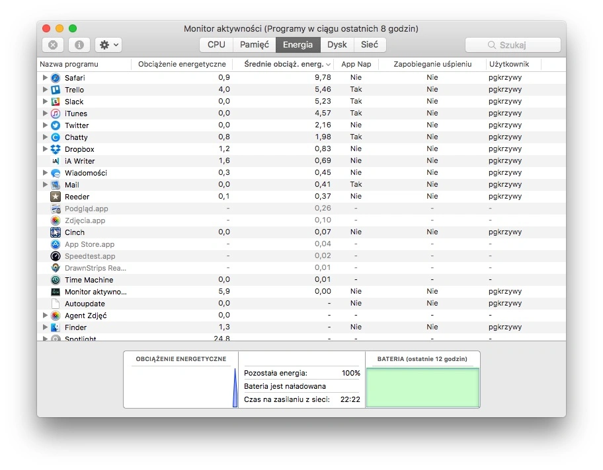Click the Autoupdate document icon
Screen dimensions: 603x470
(x=56, y=304)
